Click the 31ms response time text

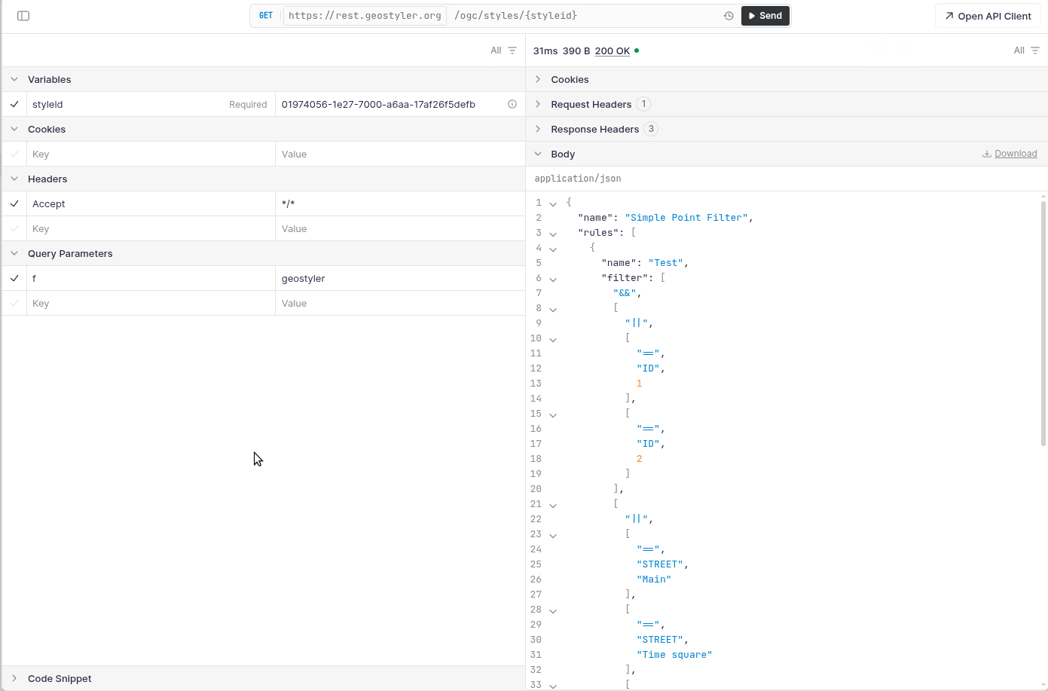click(x=545, y=51)
